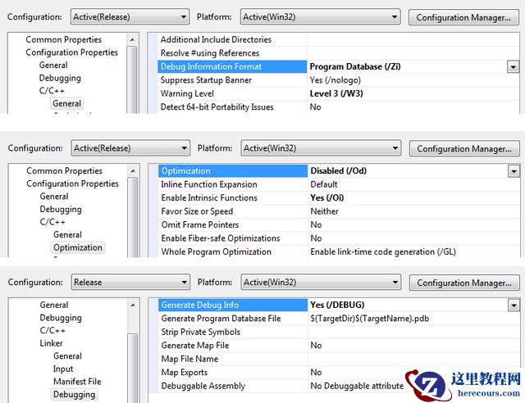Viewport: 525px width, 403px height.
Task: Select Configuration Properties in top panel tree
Action: tap(71, 52)
